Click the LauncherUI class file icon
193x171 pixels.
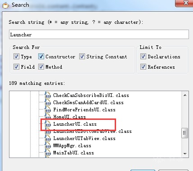pyautogui.click(x=48, y=124)
